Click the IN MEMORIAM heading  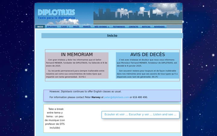(77, 54)
